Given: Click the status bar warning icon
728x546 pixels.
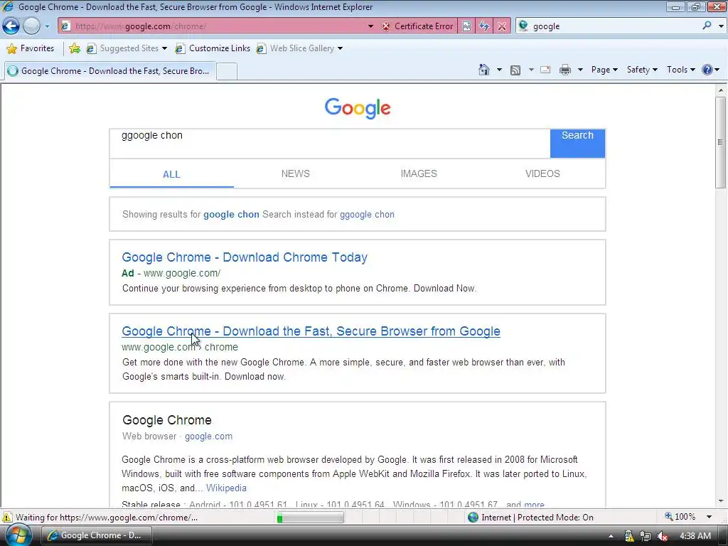Looking at the screenshot, I should click(7, 518).
